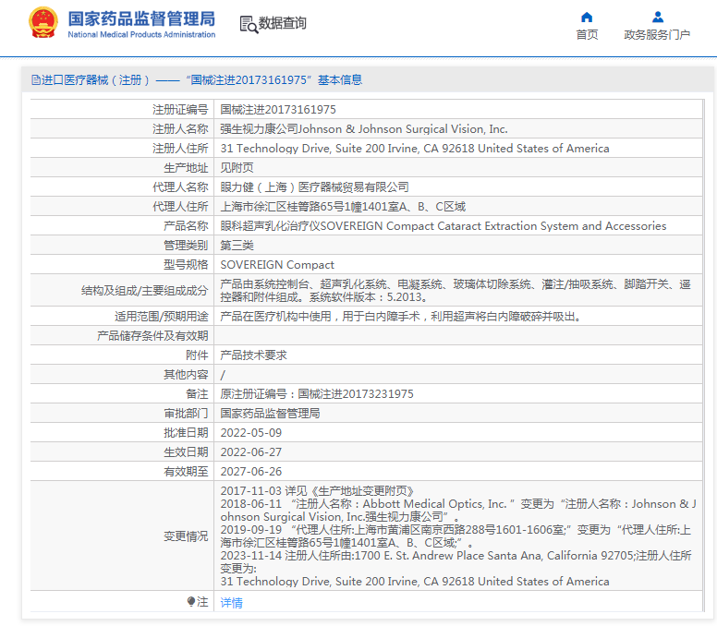717x626 pixels.
Task: Select the 批准日期 label
Action: coord(186,433)
